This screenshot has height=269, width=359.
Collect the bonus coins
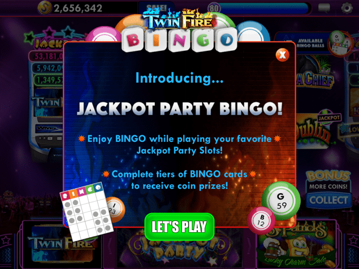point(328,200)
